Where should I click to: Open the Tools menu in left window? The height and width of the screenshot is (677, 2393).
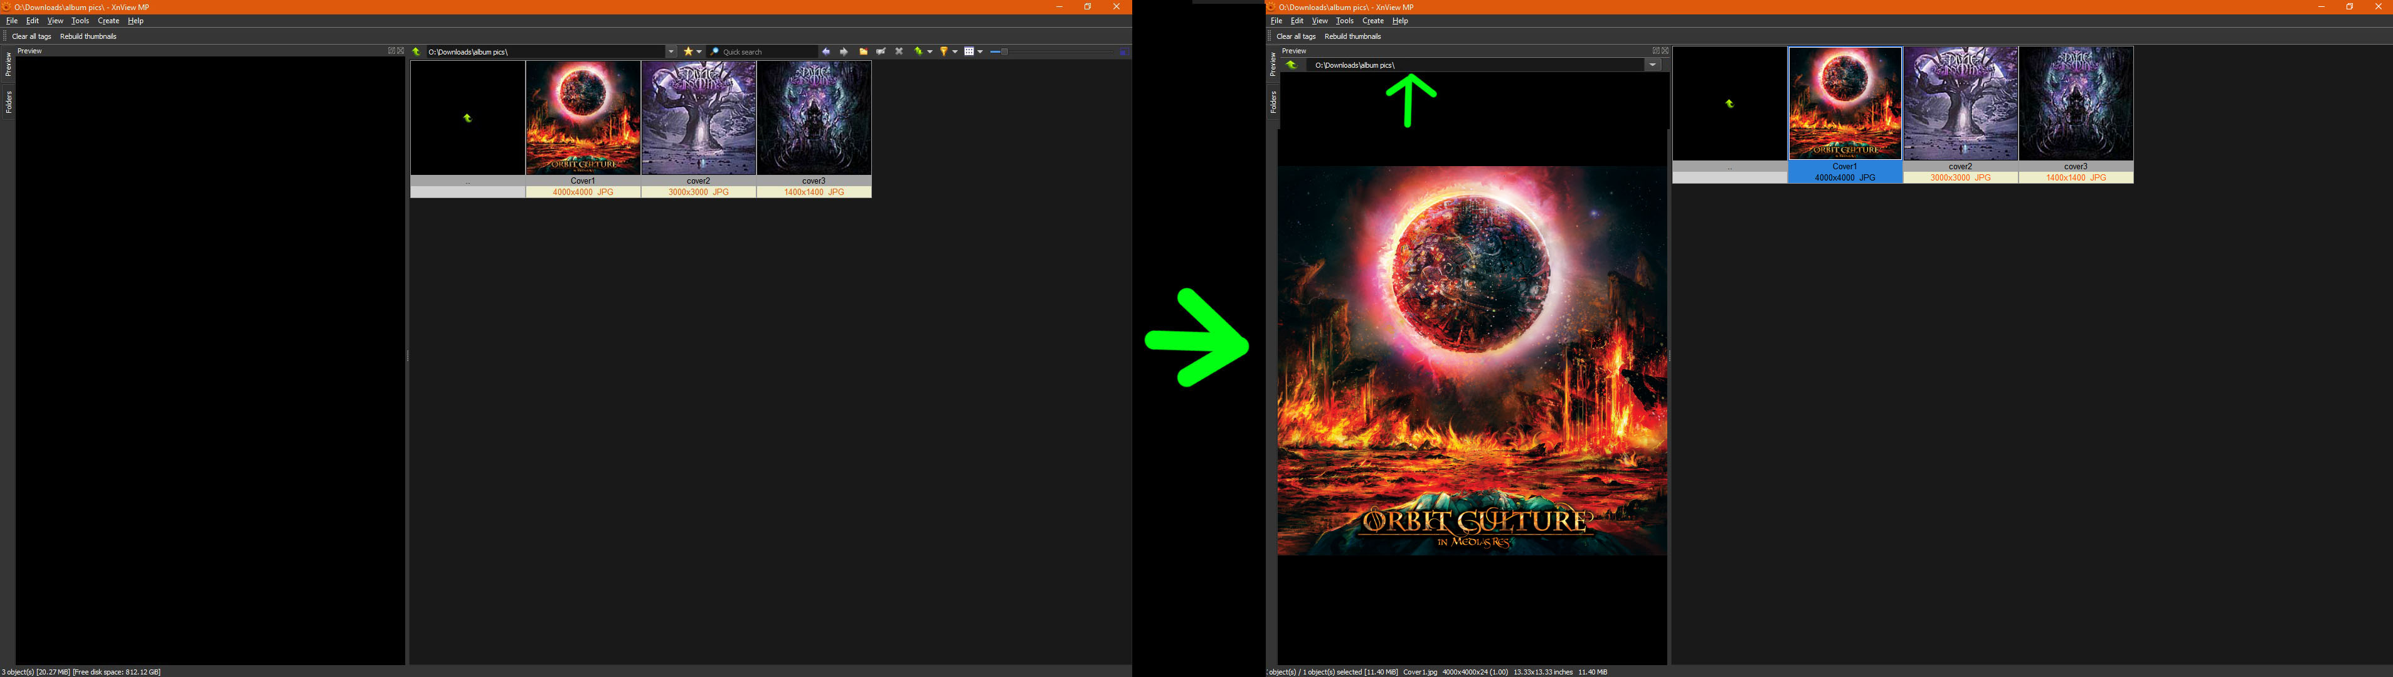[x=80, y=21]
